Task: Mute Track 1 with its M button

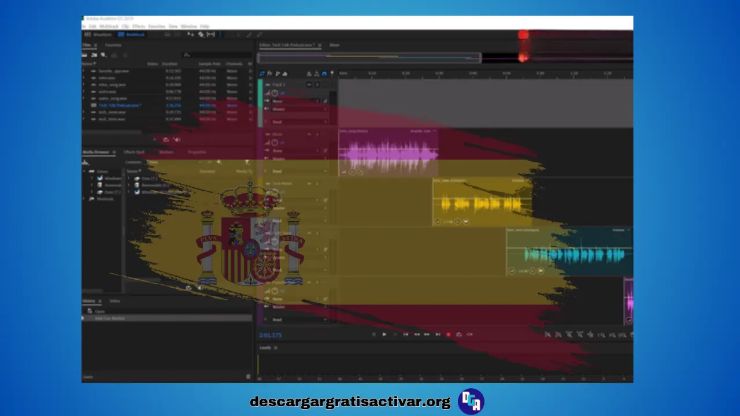Action: [310, 84]
